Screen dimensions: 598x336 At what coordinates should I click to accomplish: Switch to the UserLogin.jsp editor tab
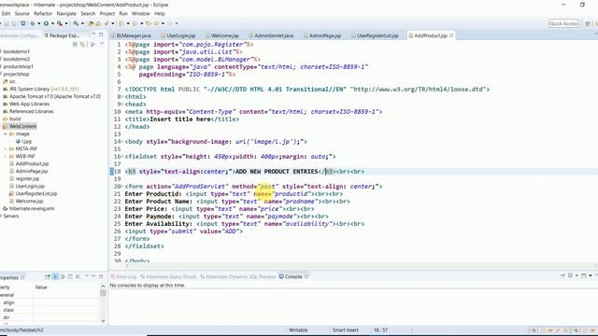click(178, 35)
